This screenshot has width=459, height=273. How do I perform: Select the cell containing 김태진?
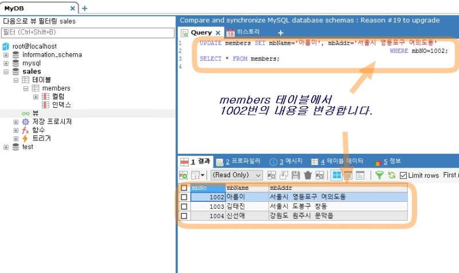pos(247,206)
